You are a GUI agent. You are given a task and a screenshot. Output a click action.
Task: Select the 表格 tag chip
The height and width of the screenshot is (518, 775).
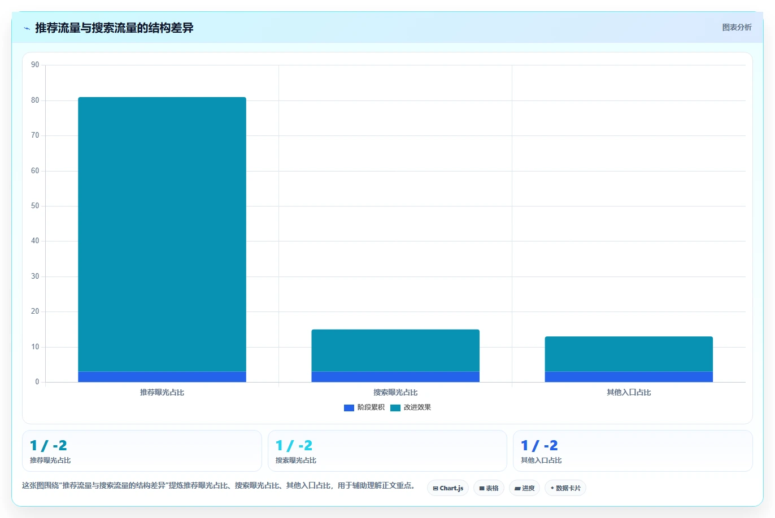click(489, 488)
